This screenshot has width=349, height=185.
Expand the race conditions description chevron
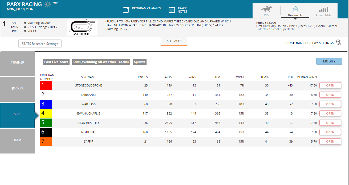coord(125,30)
